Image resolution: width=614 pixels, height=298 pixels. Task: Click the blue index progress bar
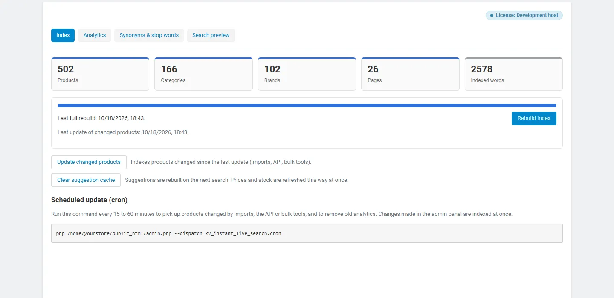click(307, 106)
